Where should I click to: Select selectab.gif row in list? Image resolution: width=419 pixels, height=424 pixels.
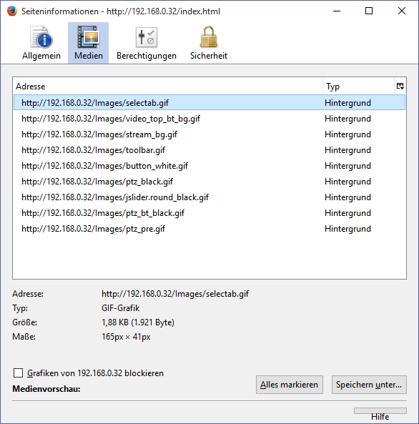pyautogui.click(x=209, y=103)
